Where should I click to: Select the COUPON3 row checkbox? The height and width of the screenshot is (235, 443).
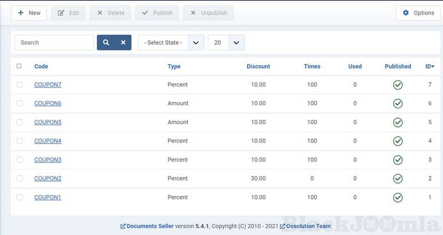pos(19,160)
